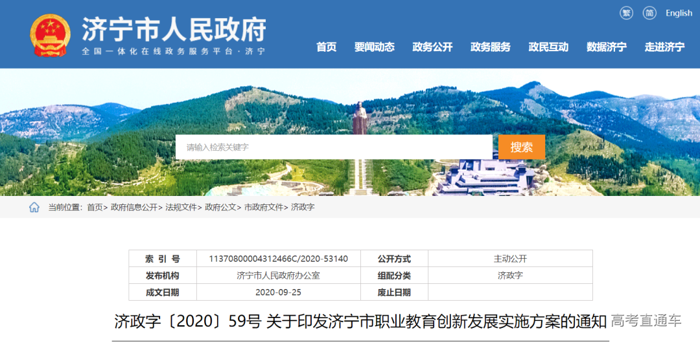
Task: Open the 要闻动态 navigation item
Action: point(374,47)
